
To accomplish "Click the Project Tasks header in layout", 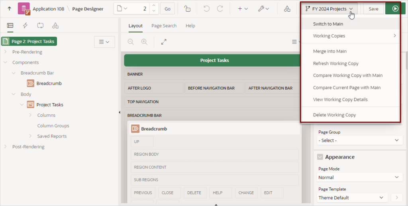I will click(214, 60).
